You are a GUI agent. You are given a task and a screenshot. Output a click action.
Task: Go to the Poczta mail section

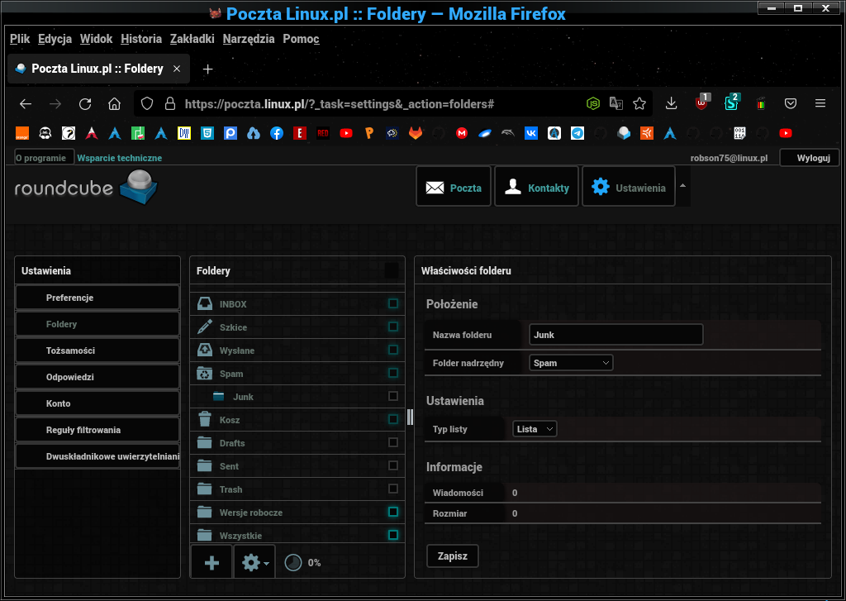tap(454, 187)
